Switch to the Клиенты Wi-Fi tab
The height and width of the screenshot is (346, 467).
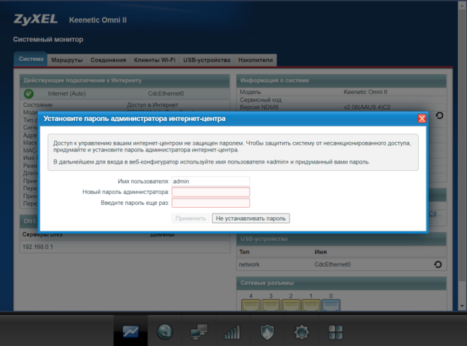click(x=154, y=60)
